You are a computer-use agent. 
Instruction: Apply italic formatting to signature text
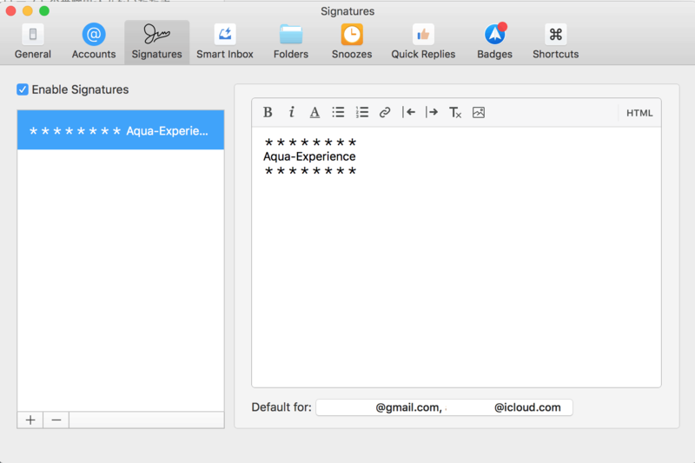(x=291, y=113)
